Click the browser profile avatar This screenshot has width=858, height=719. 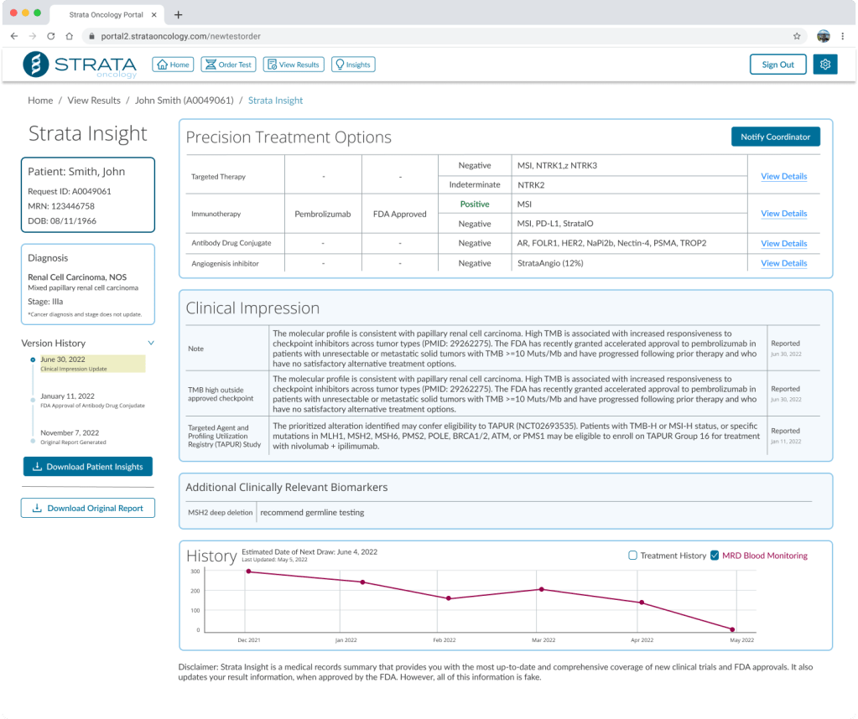point(823,37)
